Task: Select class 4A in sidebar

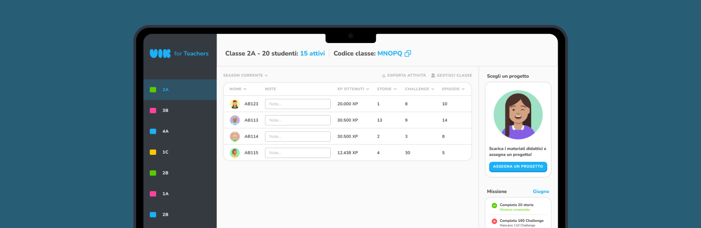Action: pyautogui.click(x=180, y=131)
